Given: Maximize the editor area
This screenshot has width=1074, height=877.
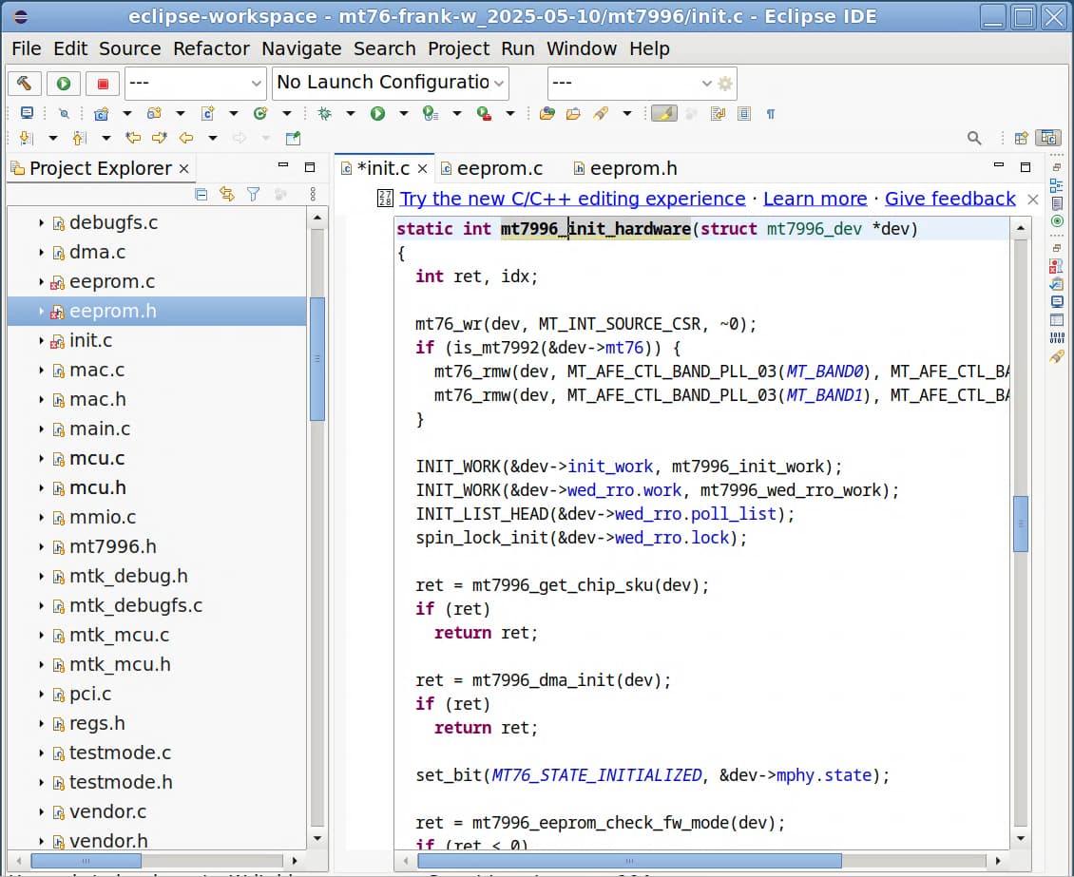Looking at the screenshot, I should [1026, 166].
